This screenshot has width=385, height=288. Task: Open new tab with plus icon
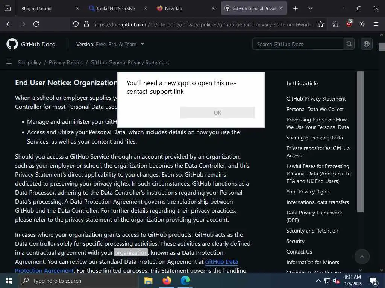coord(296,9)
